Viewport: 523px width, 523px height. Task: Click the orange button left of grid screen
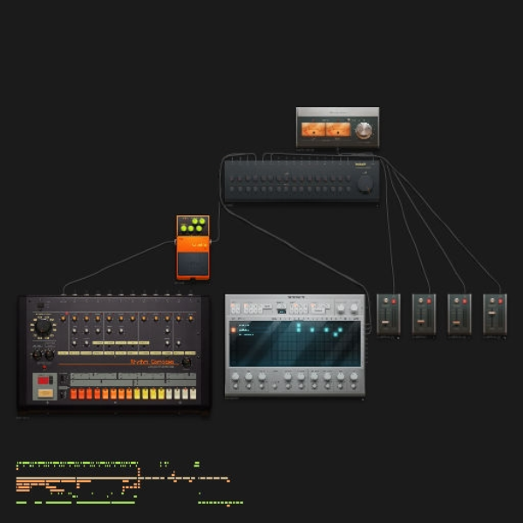[234, 329]
